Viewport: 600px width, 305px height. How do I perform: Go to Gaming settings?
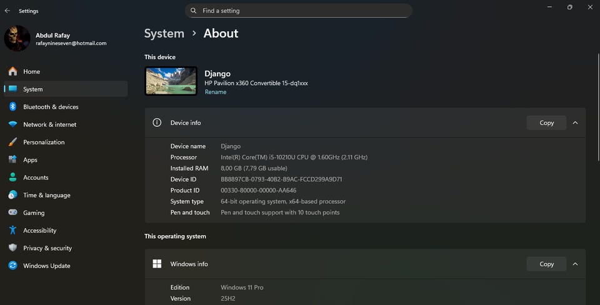[66, 212]
